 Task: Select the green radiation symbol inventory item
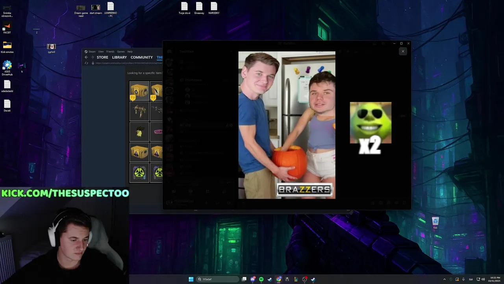(139, 173)
